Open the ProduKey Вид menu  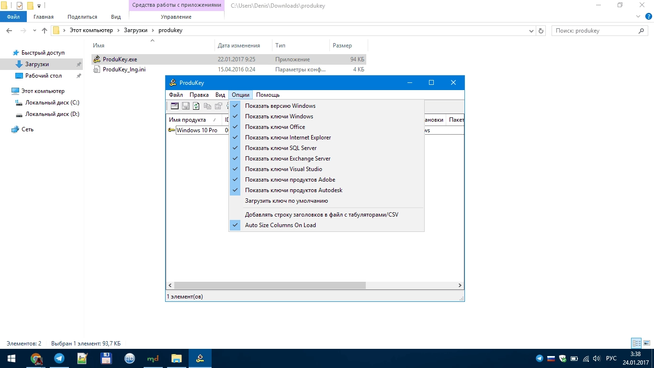(x=220, y=95)
